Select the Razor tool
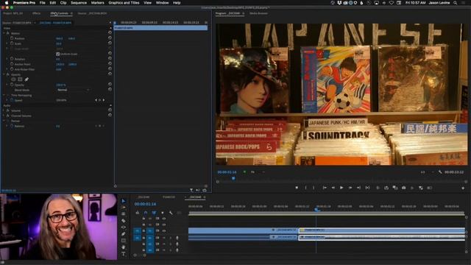The image size is (471, 265). 124,221
